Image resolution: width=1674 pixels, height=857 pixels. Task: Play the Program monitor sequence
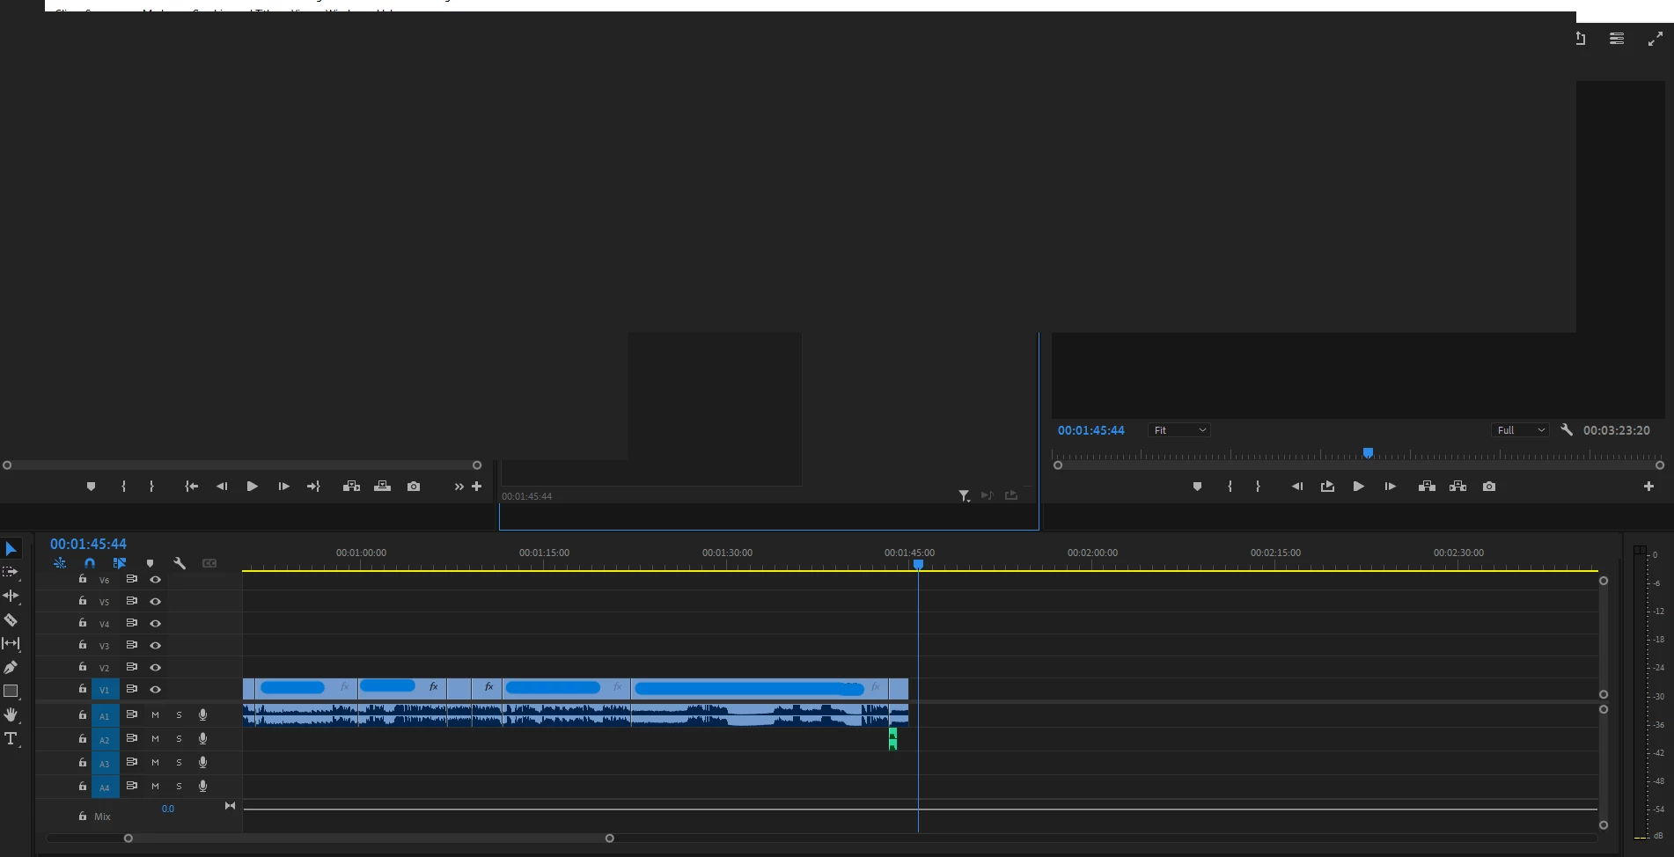1358,487
